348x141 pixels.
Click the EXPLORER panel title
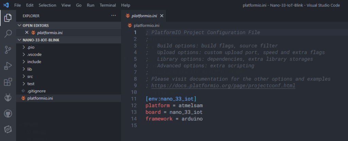tap(31, 16)
